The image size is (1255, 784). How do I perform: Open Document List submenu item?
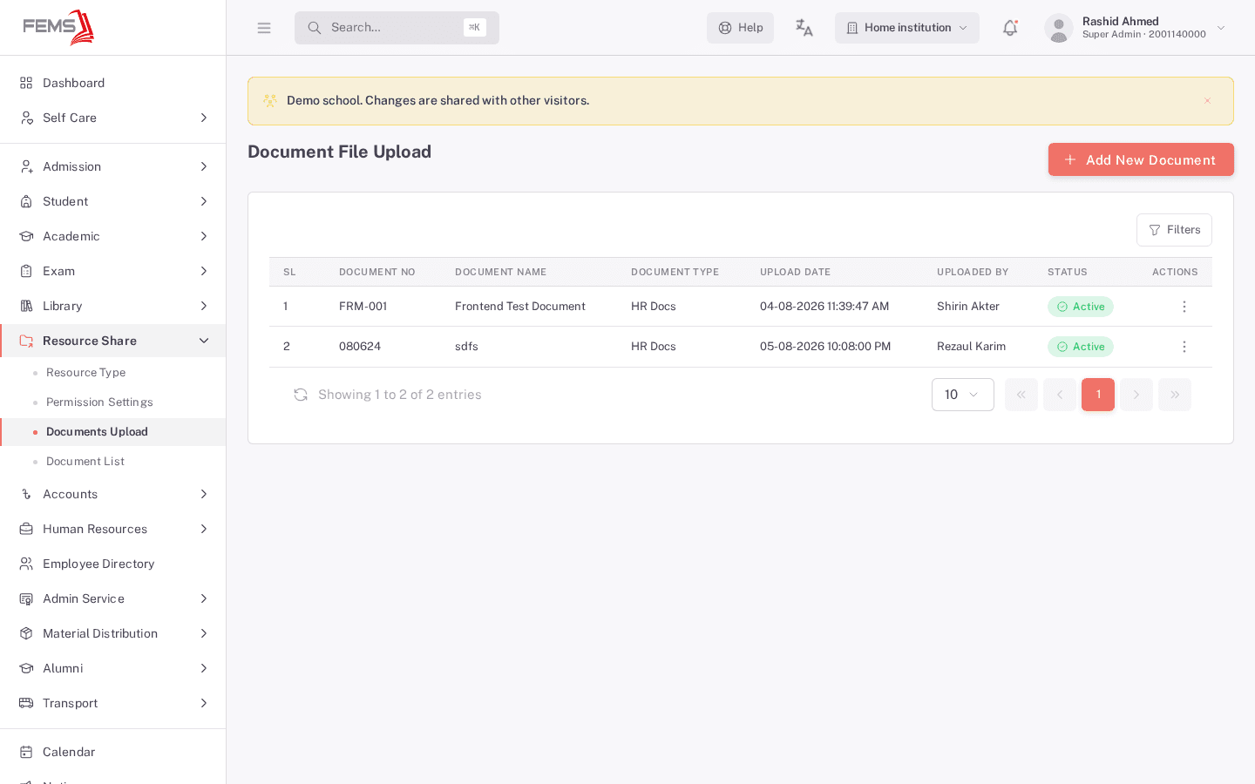click(113, 462)
